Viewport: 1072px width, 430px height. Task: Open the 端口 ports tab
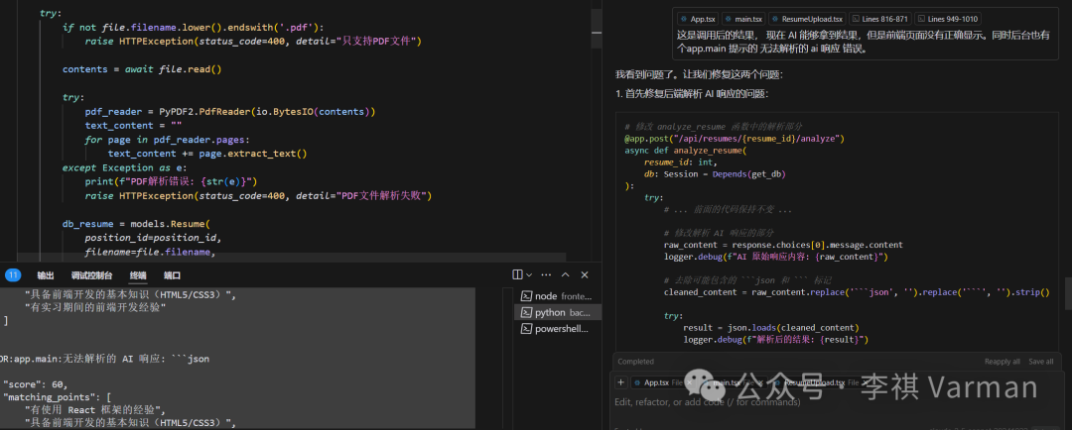click(x=173, y=275)
